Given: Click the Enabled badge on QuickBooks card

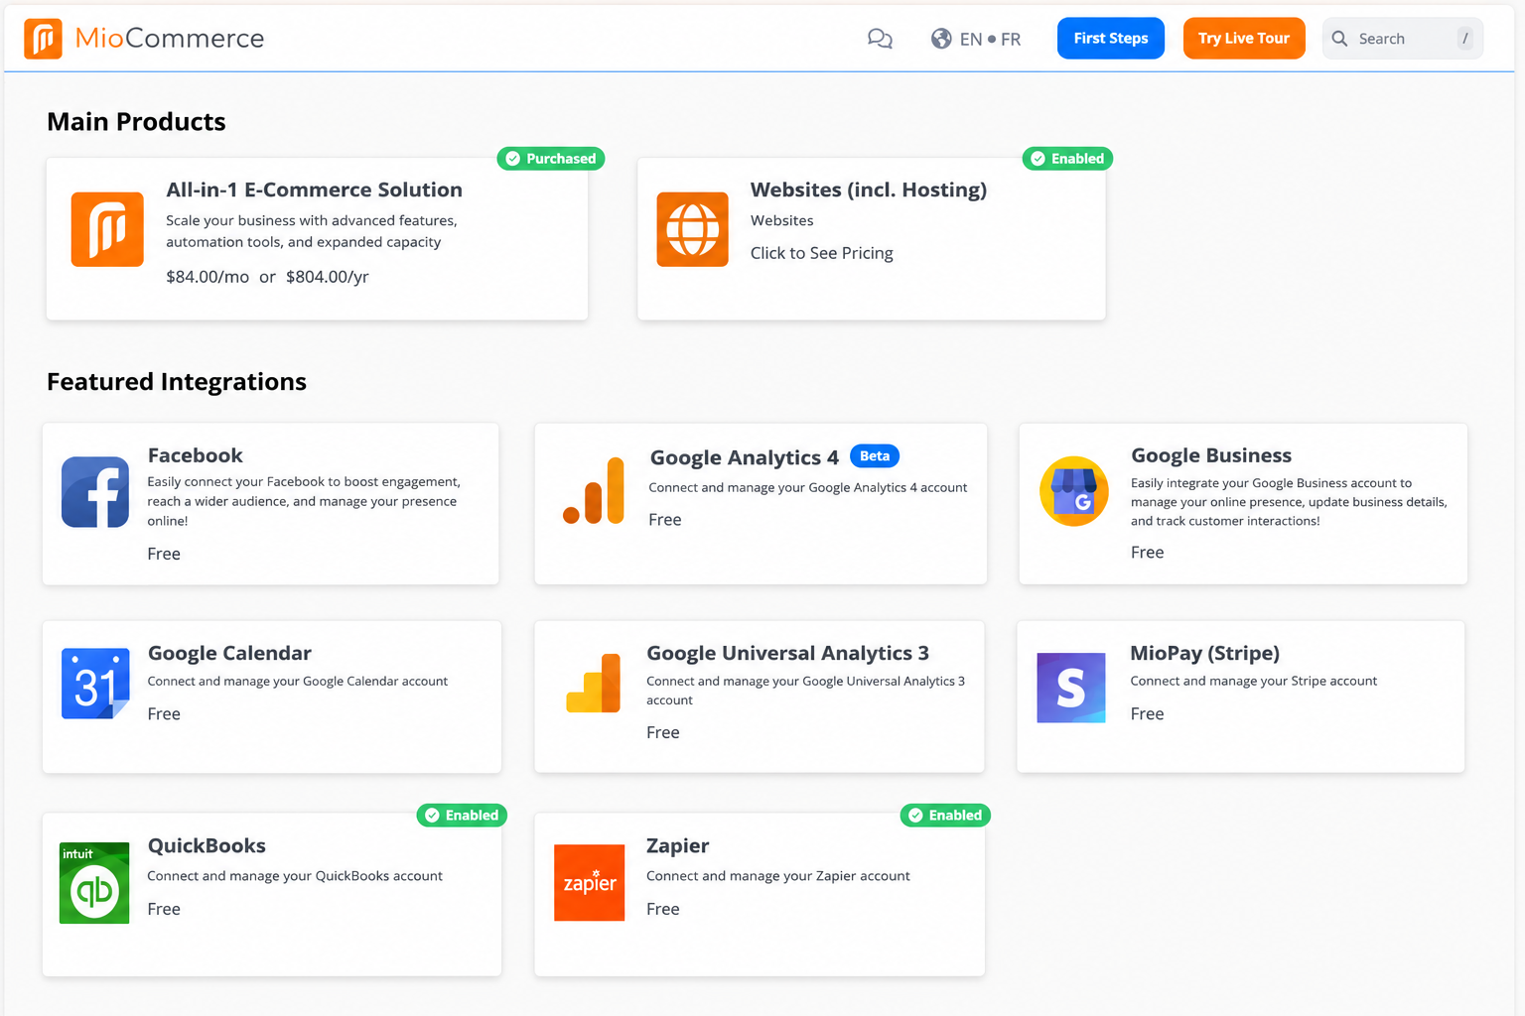Looking at the screenshot, I should (x=462, y=816).
